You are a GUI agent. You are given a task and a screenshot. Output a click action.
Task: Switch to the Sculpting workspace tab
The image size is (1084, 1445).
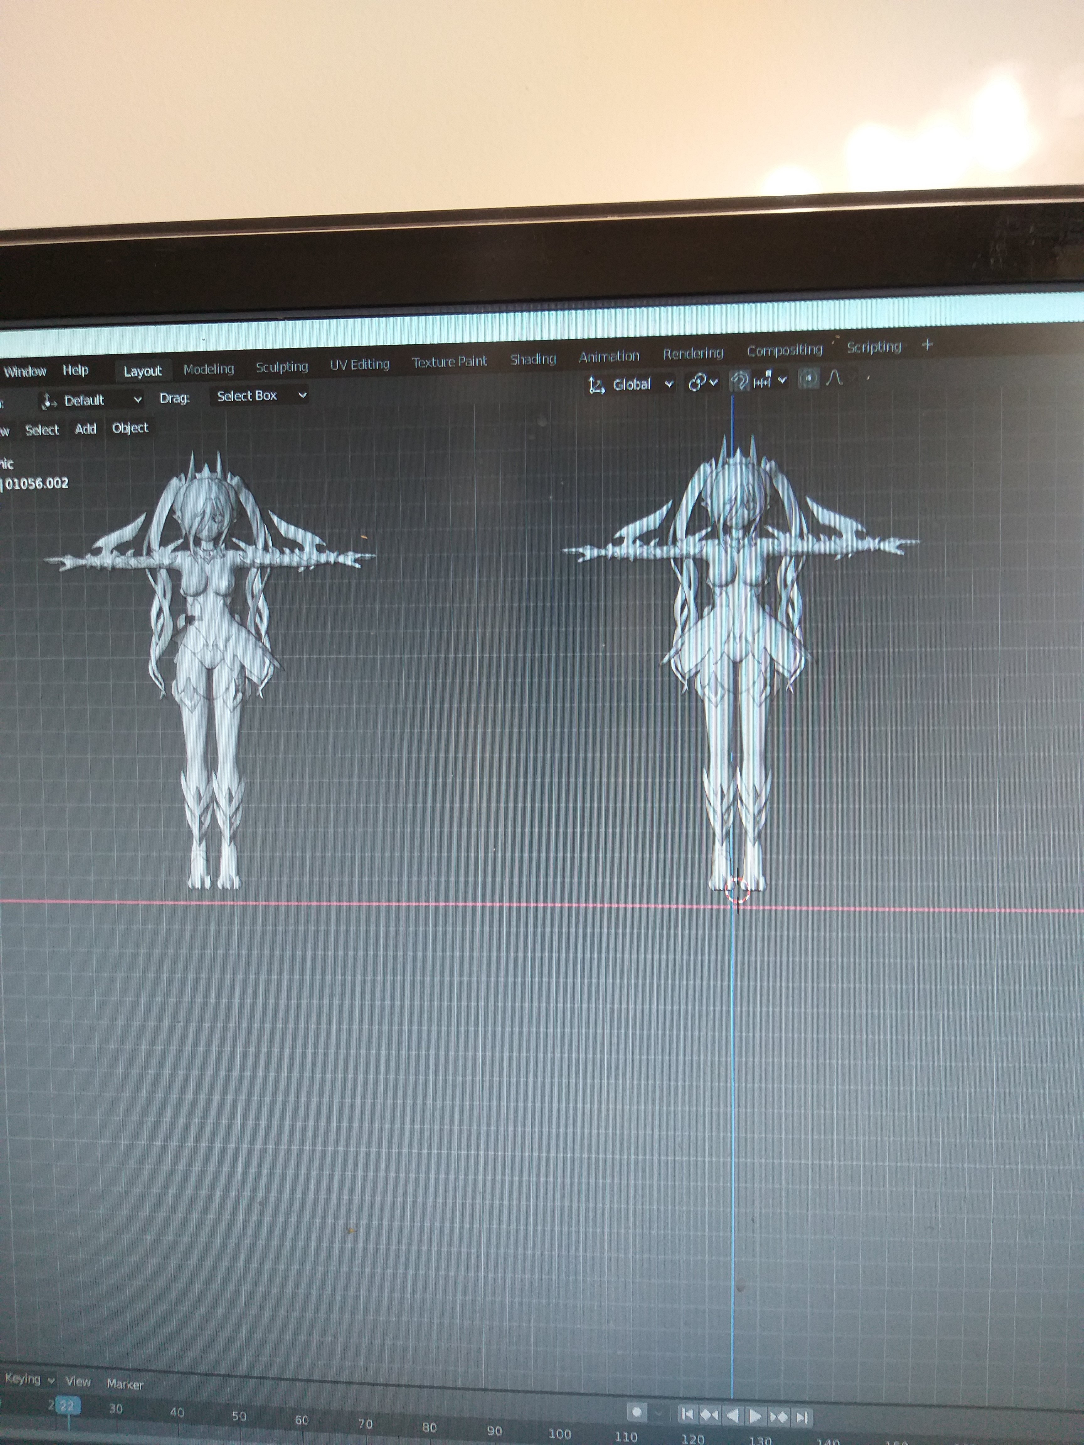(x=282, y=367)
